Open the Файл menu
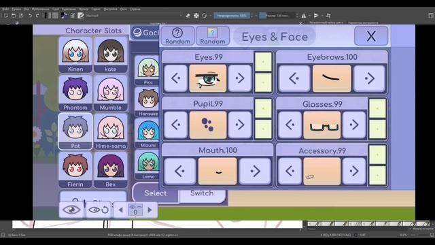The width and height of the screenshot is (435, 245). point(5,9)
